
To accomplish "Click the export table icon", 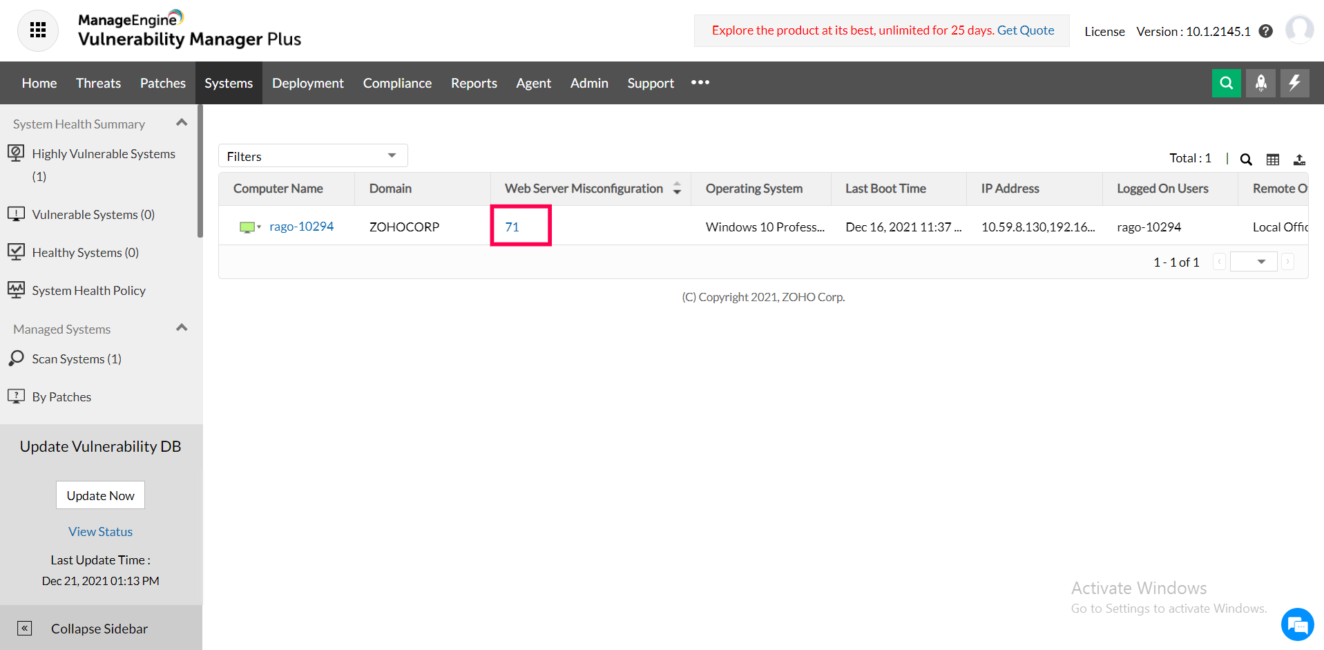I will pos(1299,160).
